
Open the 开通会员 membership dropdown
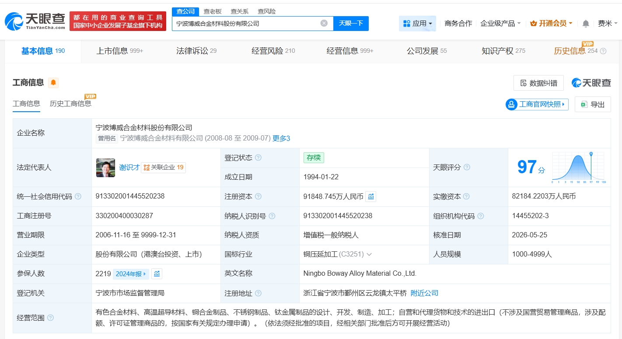[x=551, y=24]
